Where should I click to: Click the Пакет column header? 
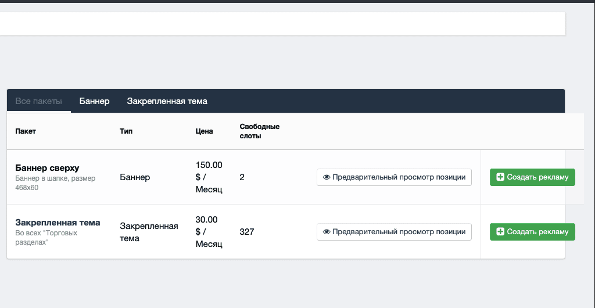click(x=26, y=131)
